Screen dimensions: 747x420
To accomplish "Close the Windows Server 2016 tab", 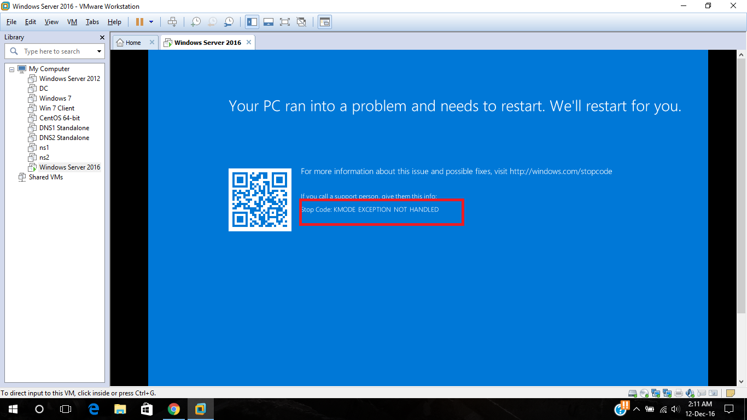I will [249, 42].
